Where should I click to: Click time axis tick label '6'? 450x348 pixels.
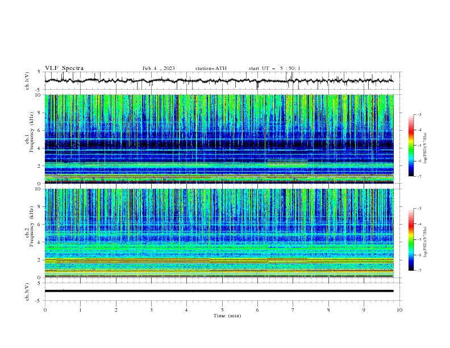(x=257, y=310)
